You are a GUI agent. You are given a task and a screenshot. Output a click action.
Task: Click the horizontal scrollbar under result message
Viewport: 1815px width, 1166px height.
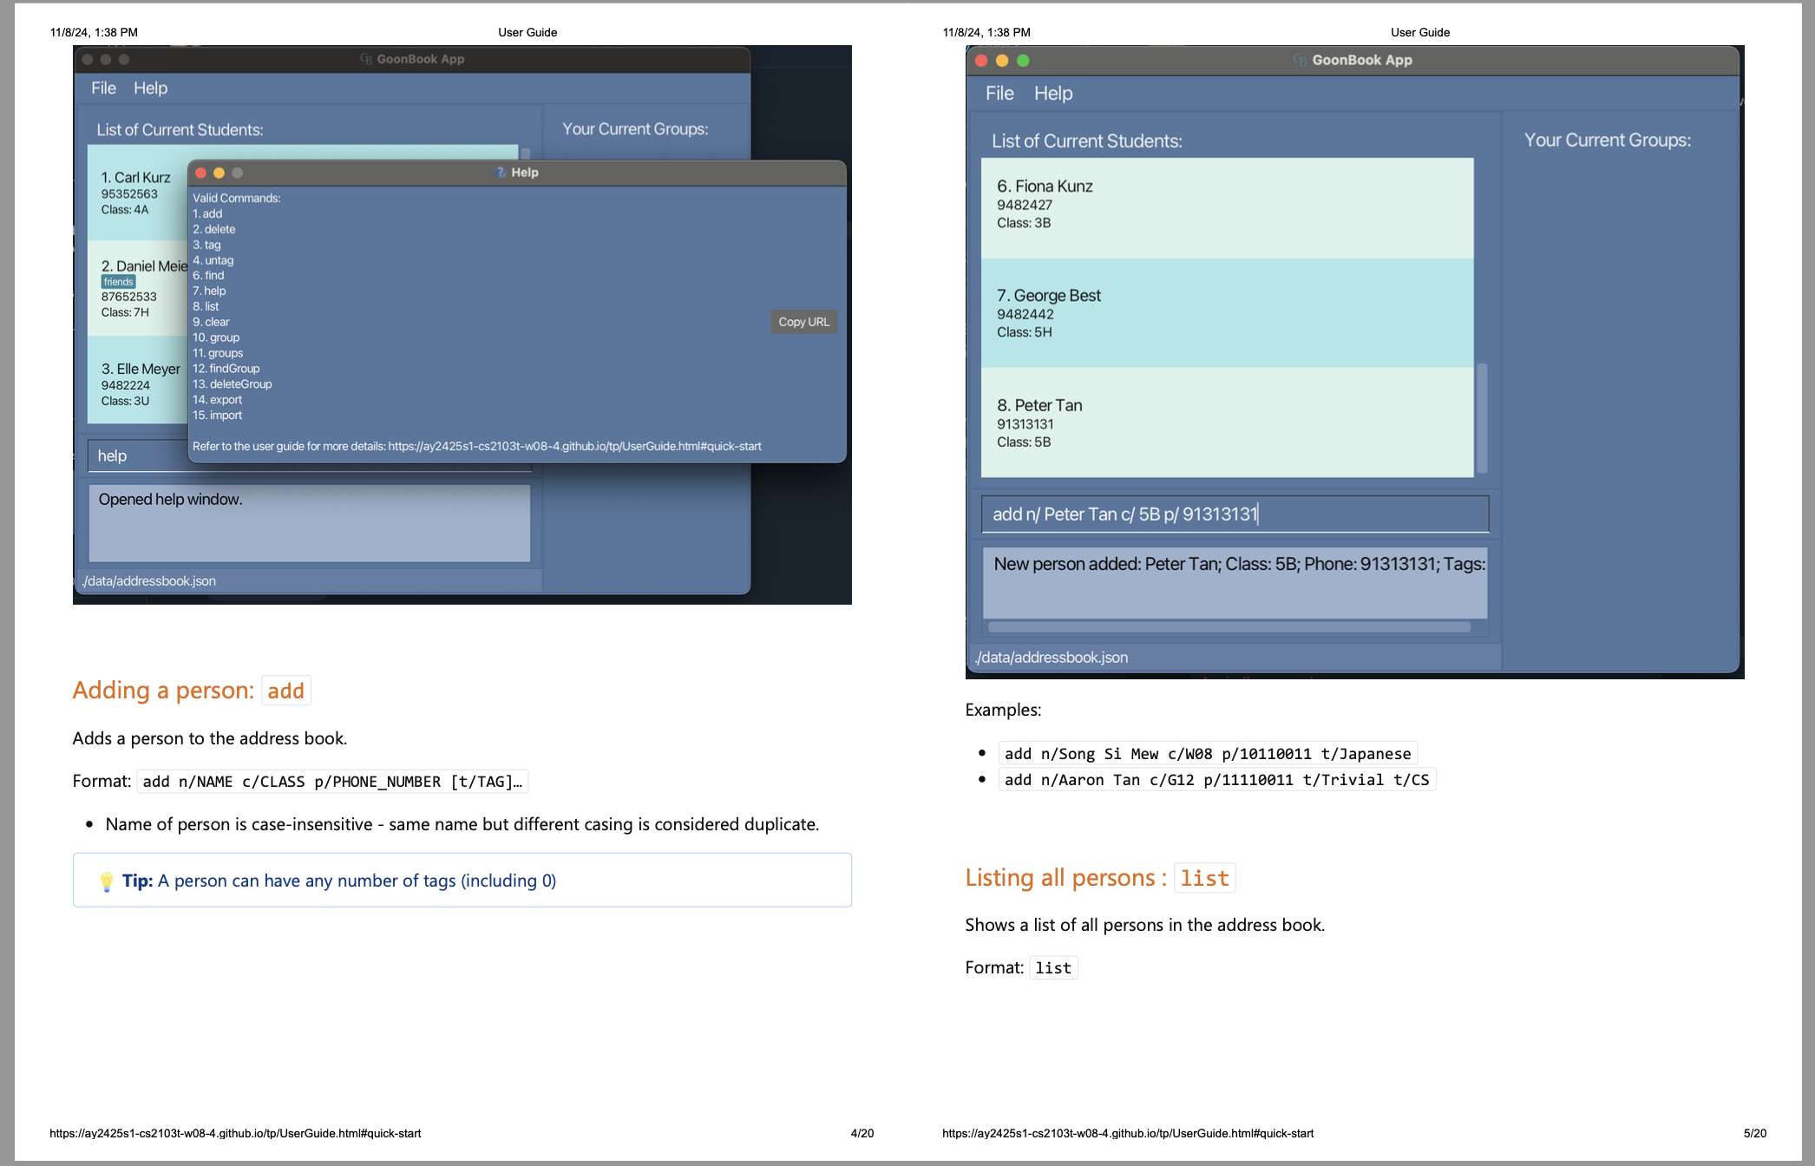click(x=1229, y=626)
